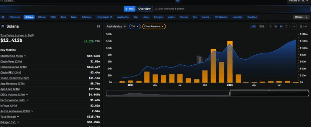Switch chart denomination to SOL
This screenshot has width=311, height=127.
[x=262, y=26]
